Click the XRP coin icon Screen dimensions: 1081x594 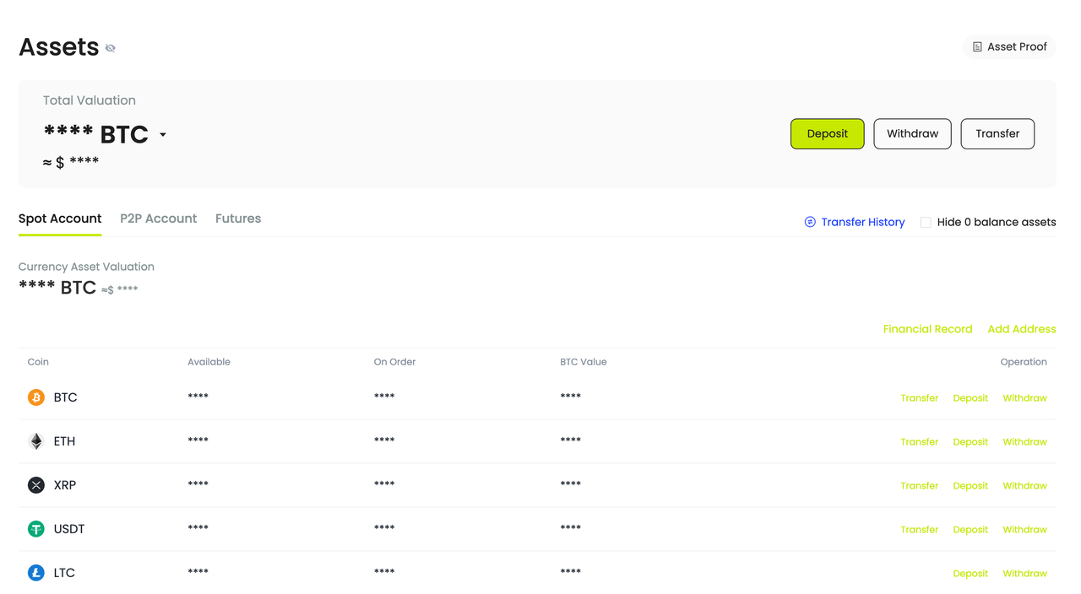36,485
